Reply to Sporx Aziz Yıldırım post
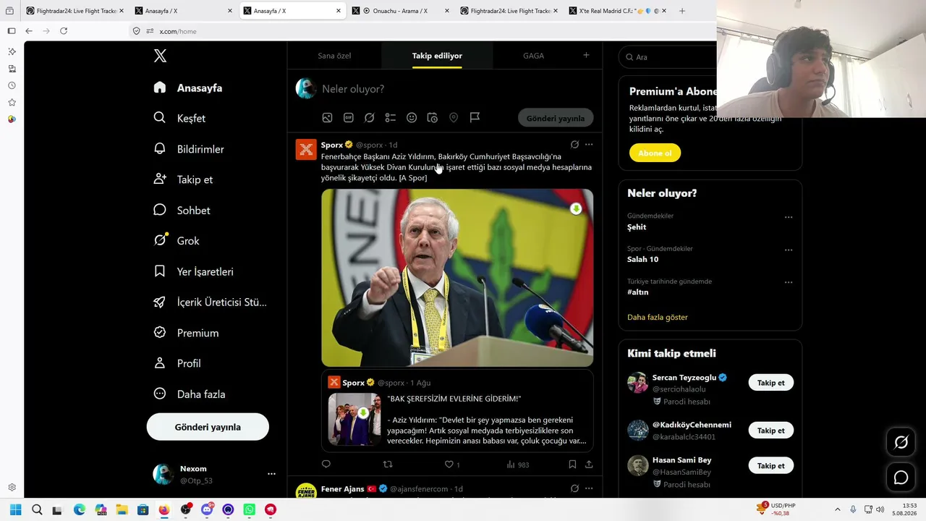Image resolution: width=926 pixels, height=521 pixels. coord(326,465)
